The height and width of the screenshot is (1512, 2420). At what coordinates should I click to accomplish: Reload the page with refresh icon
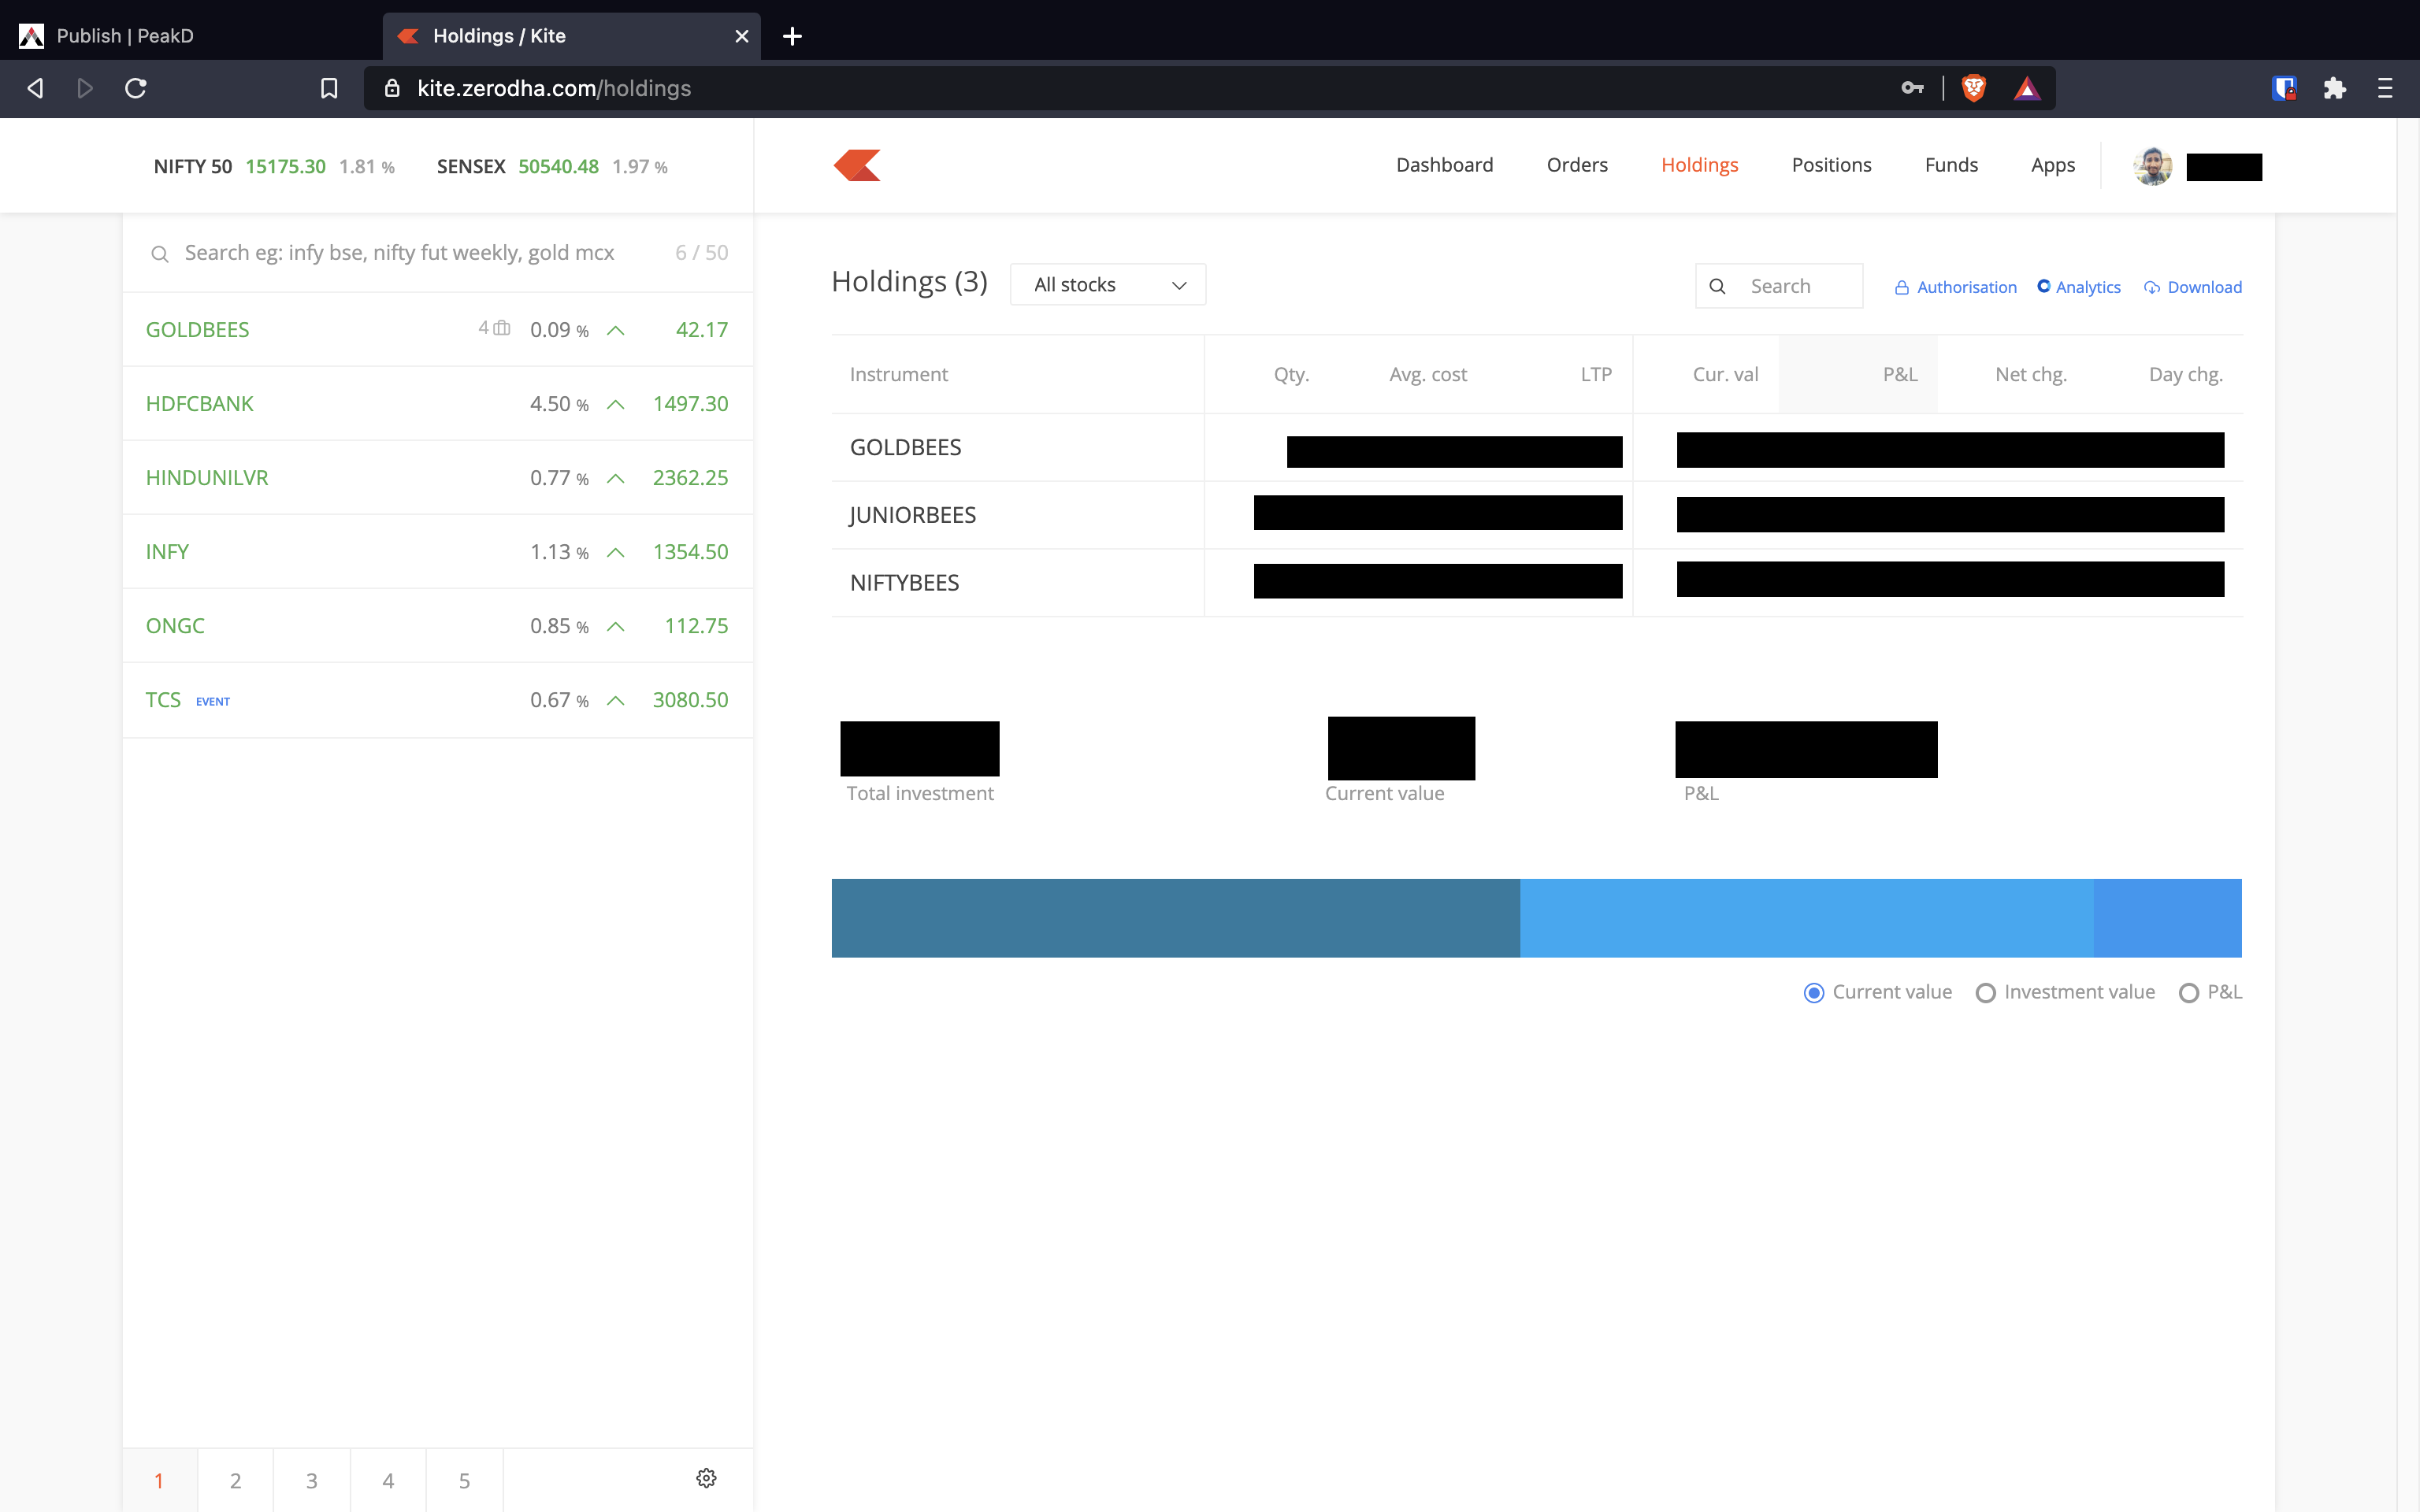(x=136, y=88)
